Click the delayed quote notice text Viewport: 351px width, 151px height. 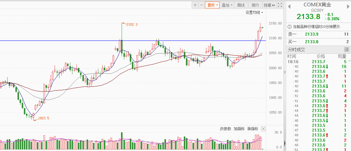pos(316,27)
